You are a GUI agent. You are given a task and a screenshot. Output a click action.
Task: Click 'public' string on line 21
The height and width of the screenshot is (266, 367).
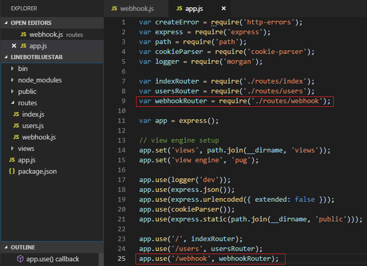[x=331, y=219]
